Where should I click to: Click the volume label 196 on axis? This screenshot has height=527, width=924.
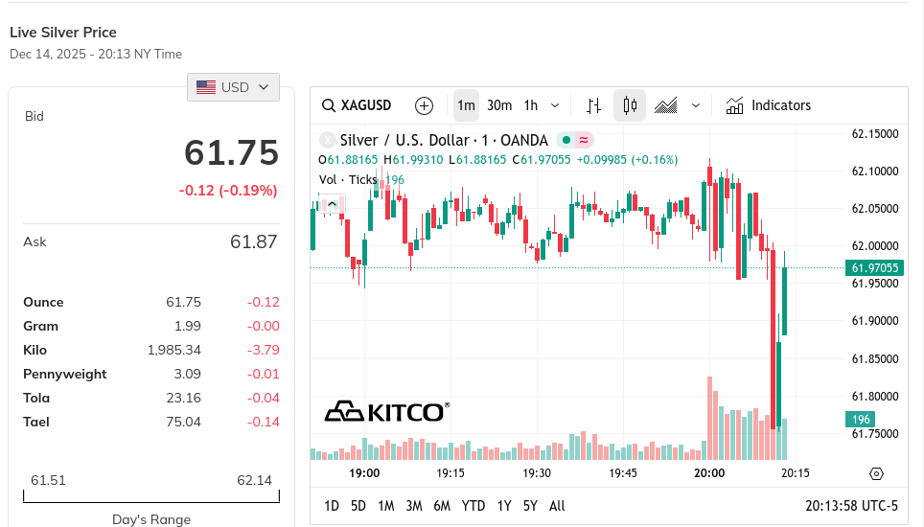[861, 420]
